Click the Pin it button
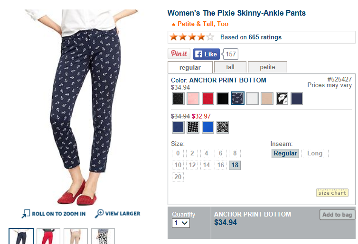358x244 pixels. [179, 54]
